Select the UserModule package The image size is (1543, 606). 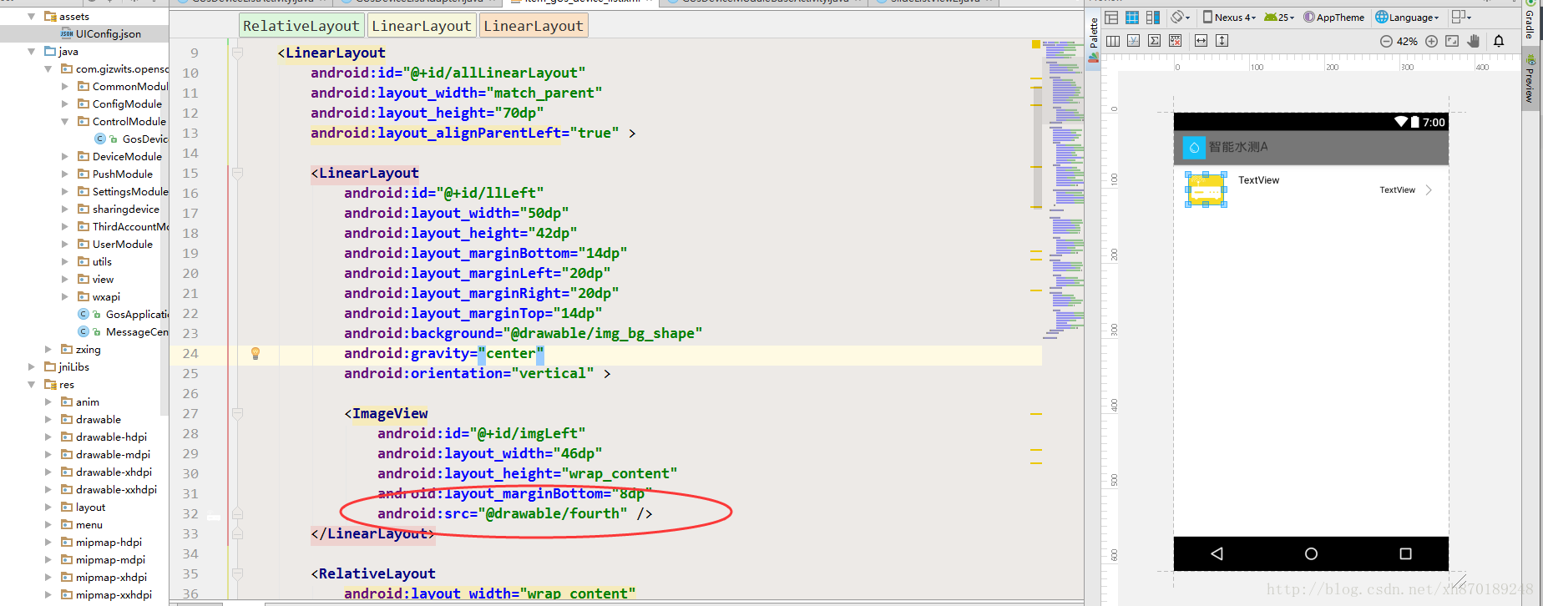point(114,245)
